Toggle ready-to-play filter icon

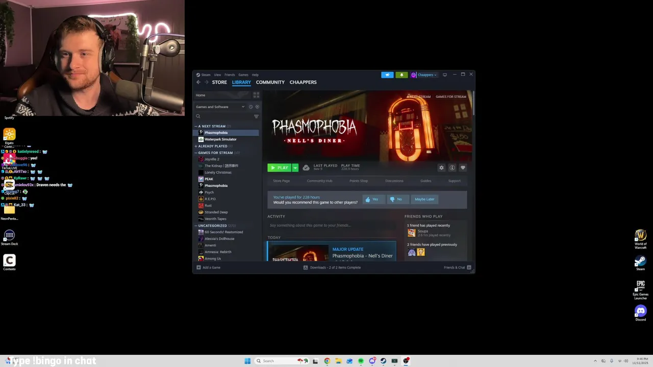pyautogui.click(x=257, y=107)
